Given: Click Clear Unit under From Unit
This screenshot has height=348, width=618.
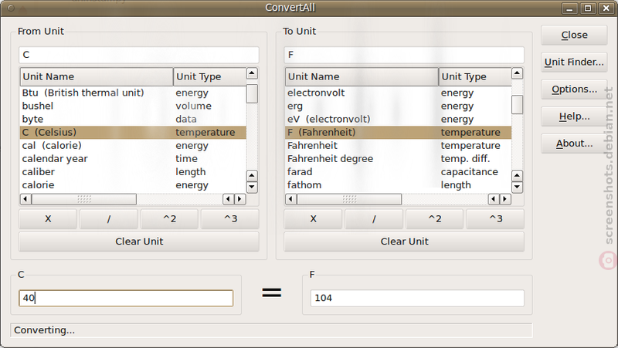Looking at the screenshot, I should [139, 242].
